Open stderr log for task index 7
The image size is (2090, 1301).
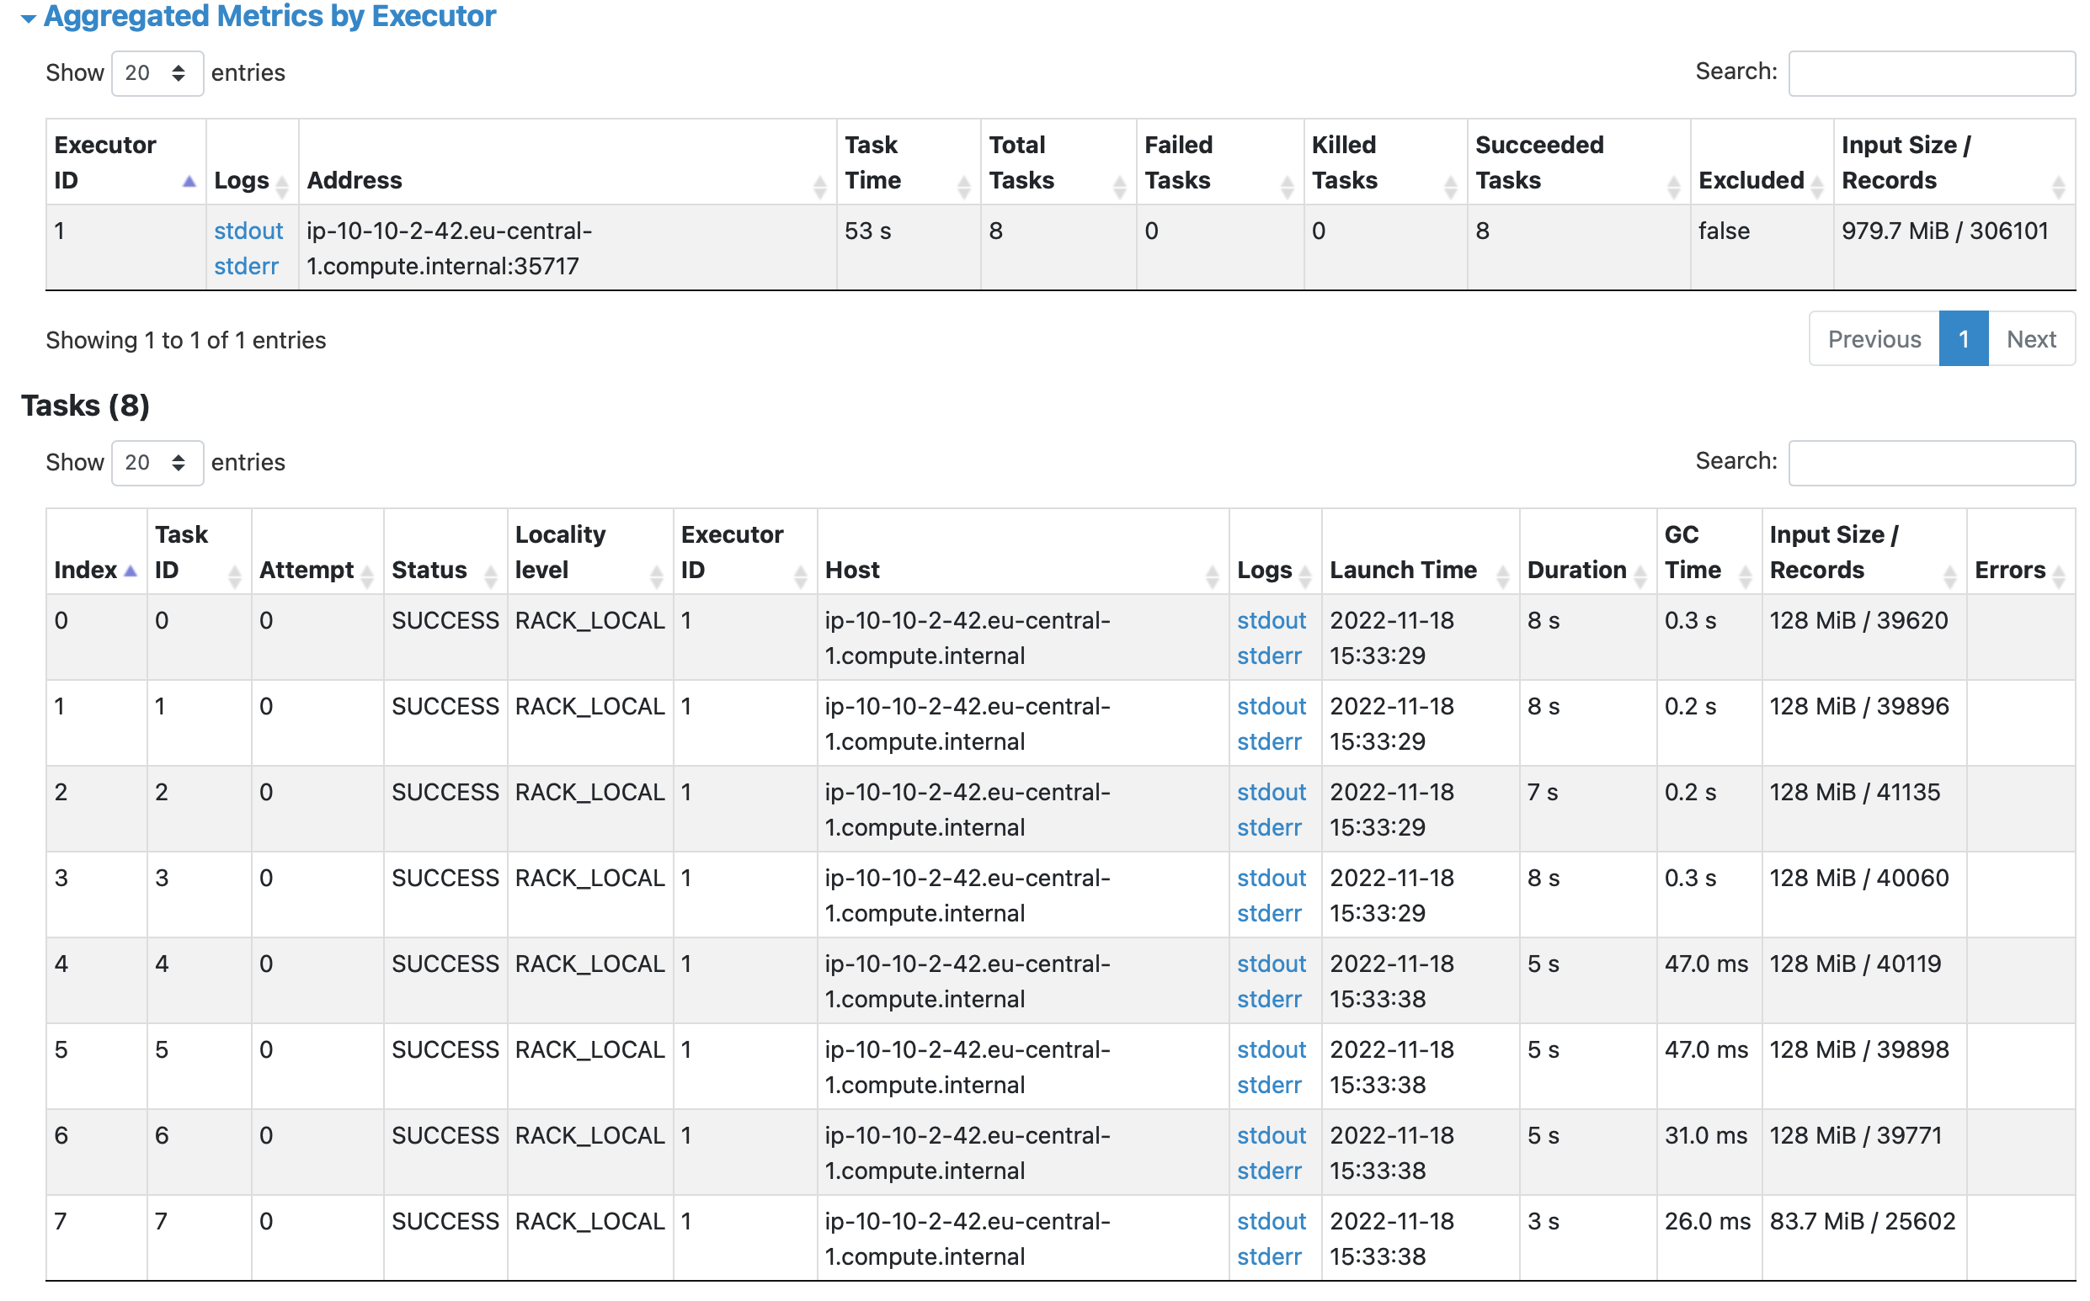point(1268,1256)
